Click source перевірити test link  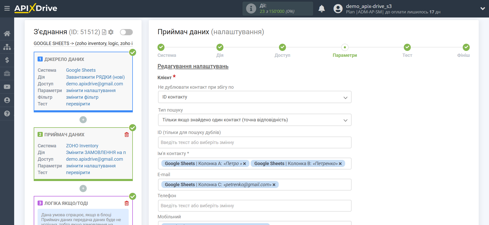(78, 104)
